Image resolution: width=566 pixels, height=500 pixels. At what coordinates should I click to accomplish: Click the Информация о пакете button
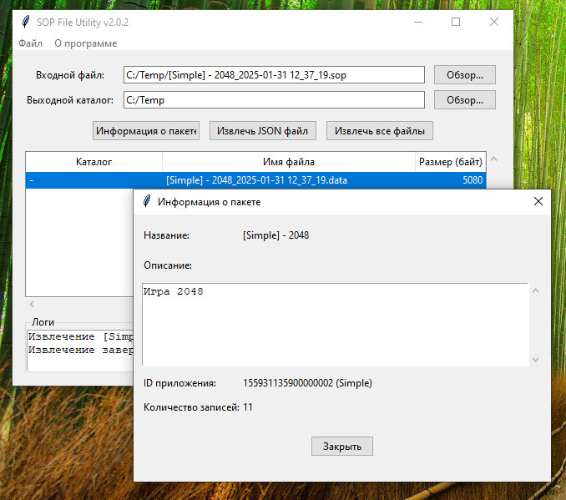coord(146,131)
